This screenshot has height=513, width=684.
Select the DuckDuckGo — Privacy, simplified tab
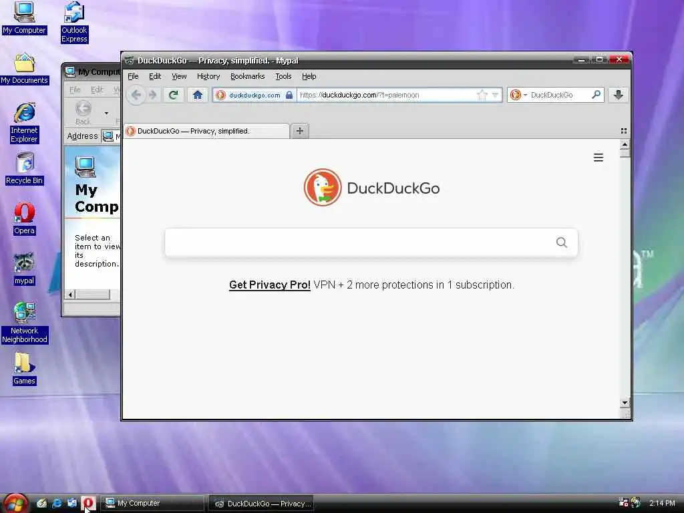point(206,131)
